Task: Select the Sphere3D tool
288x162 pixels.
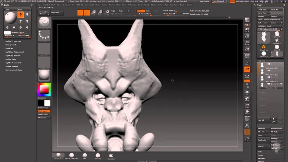Action: click(x=277, y=48)
